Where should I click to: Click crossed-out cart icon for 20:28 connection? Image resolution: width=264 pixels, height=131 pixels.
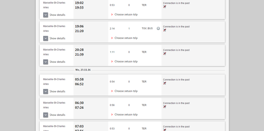tap(165, 54)
